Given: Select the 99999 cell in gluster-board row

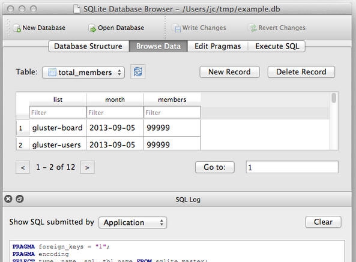Looking at the screenshot, I should tap(172, 128).
